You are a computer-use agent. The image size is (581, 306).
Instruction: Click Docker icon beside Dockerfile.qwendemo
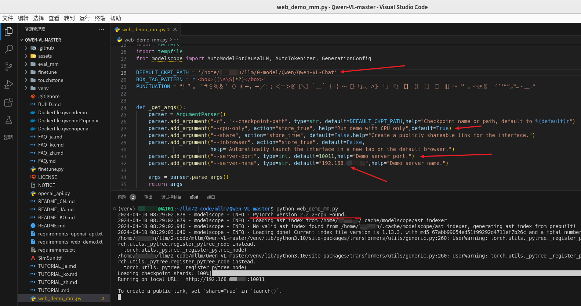[x=33, y=112]
